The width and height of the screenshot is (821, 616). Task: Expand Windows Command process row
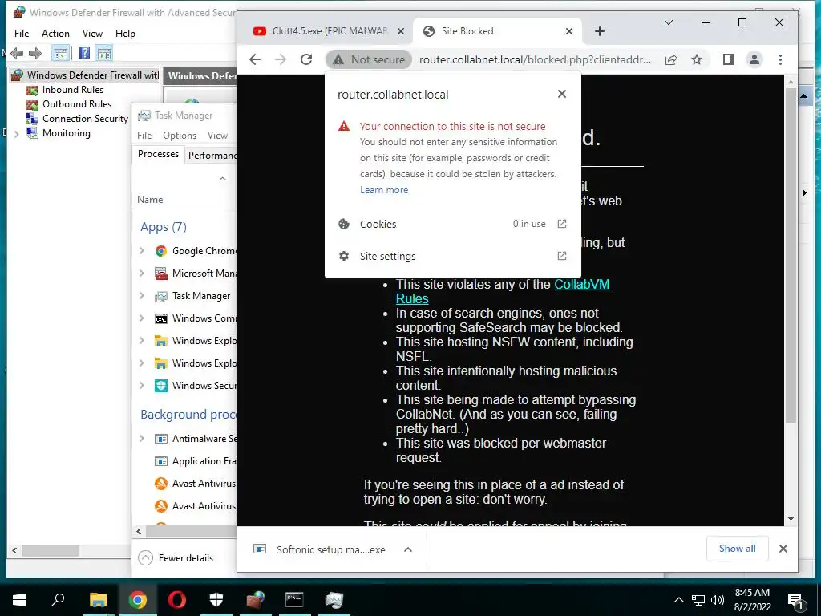pos(141,318)
